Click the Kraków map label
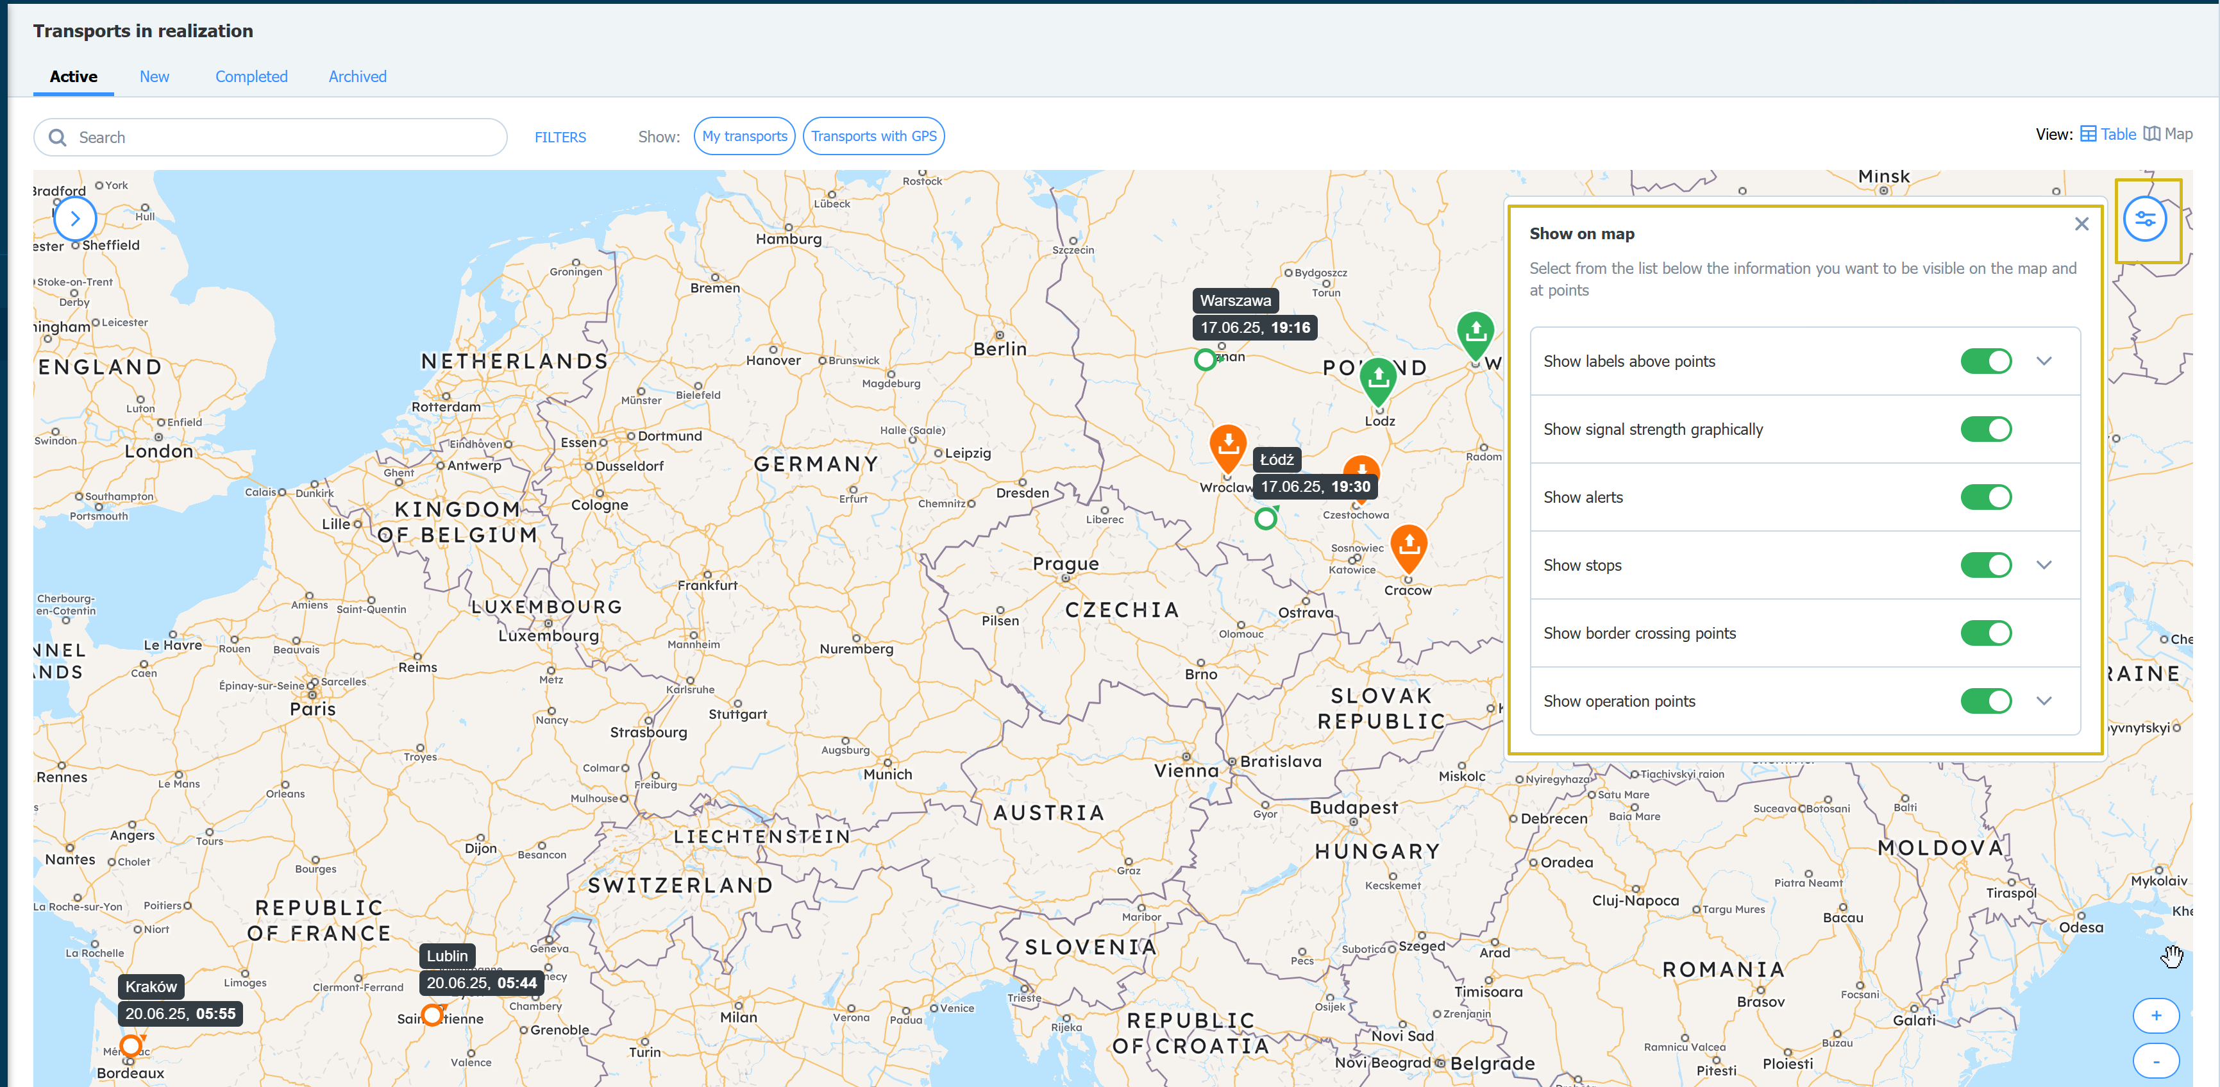 tap(151, 986)
